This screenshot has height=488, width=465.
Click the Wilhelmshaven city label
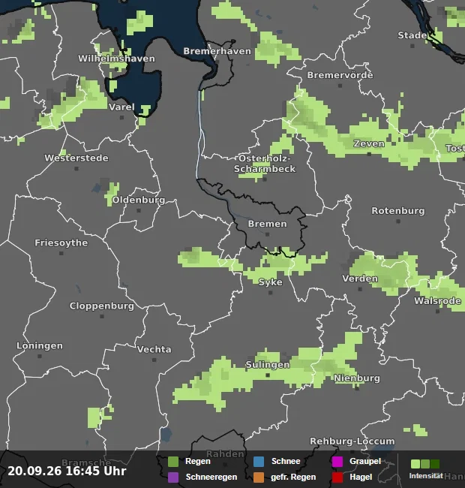coord(116,59)
